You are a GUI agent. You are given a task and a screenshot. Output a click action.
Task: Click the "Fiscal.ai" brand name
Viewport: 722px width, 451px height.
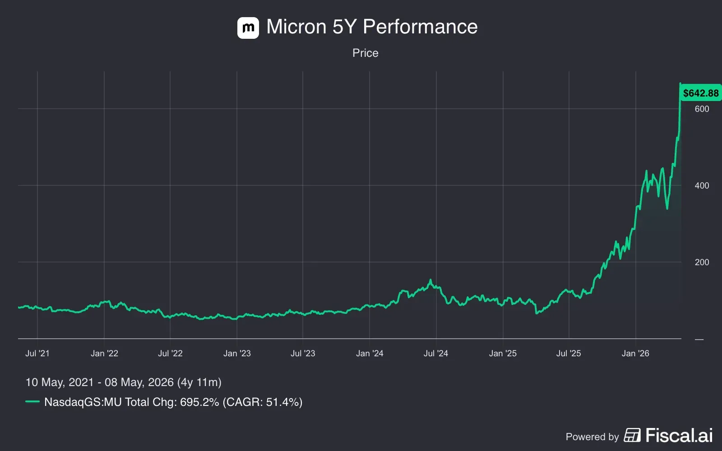point(679,435)
